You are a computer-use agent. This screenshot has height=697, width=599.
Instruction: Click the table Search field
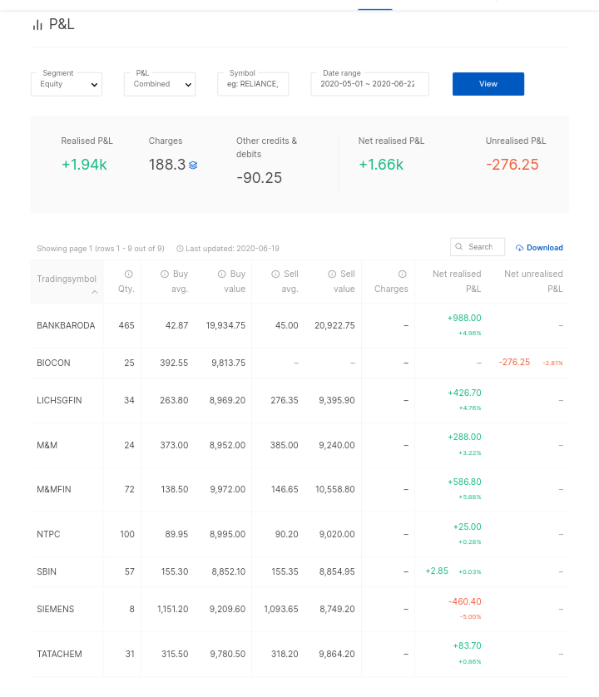point(483,247)
